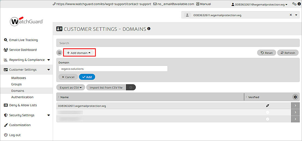Click the WatchGuard logo
The image size is (302, 141).
[x=27, y=21]
